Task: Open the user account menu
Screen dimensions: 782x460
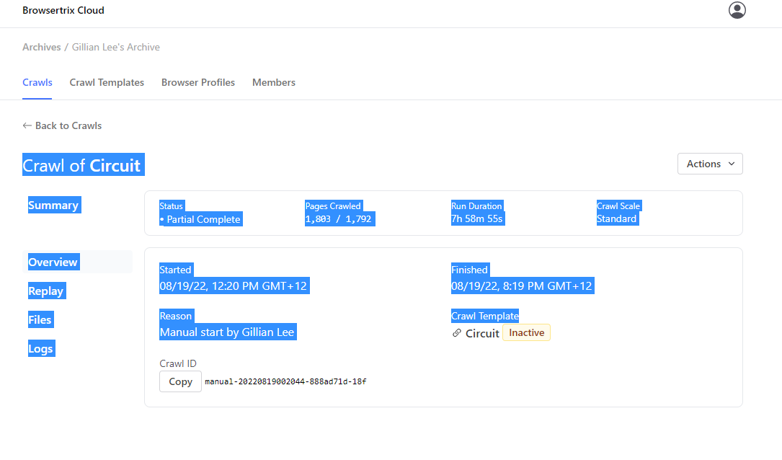Action: pos(737,10)
